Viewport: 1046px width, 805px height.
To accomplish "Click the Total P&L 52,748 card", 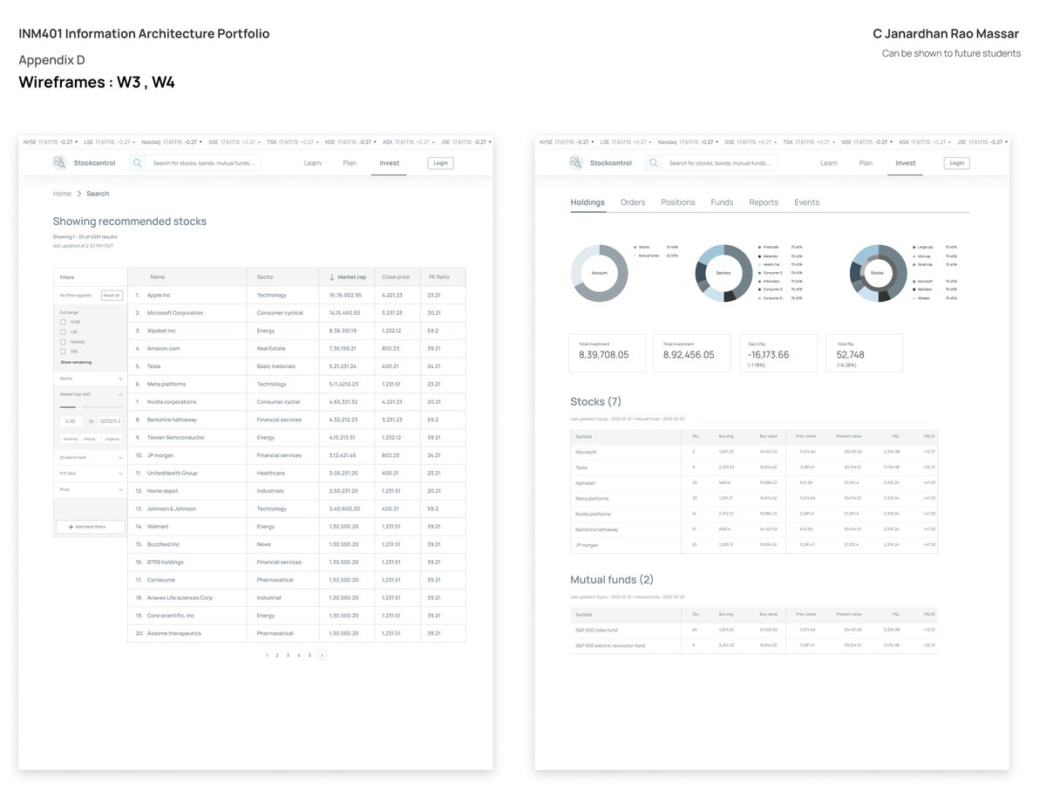I will [x=864, y=353].
